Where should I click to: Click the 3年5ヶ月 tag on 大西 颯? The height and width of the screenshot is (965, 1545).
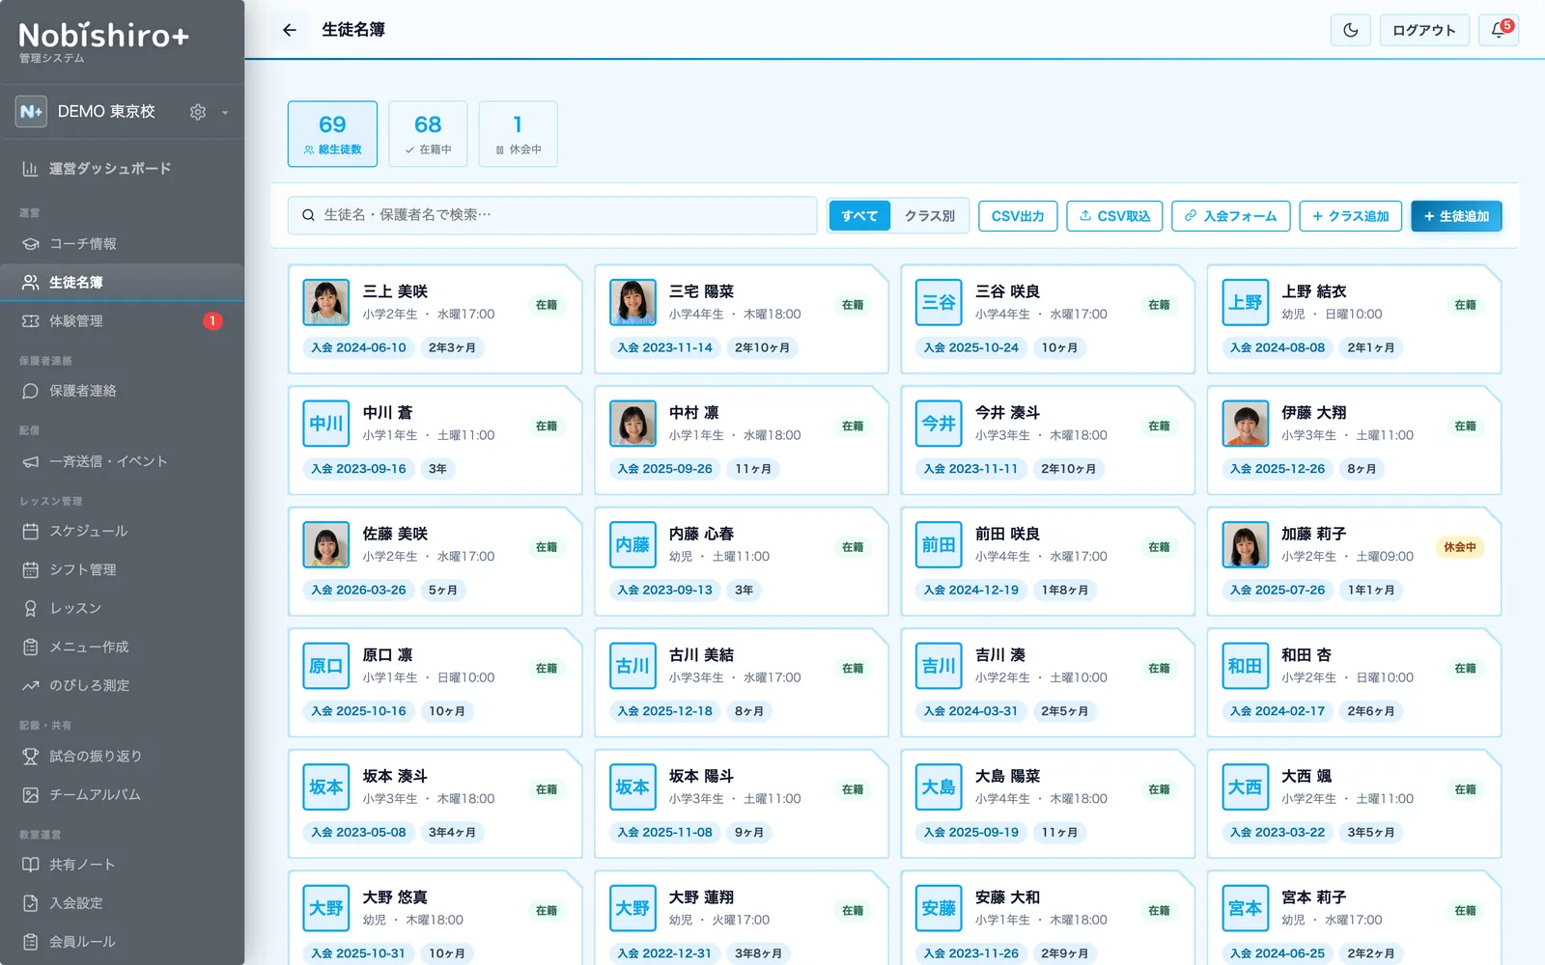pyautogui.click(x=1371, y=832)
